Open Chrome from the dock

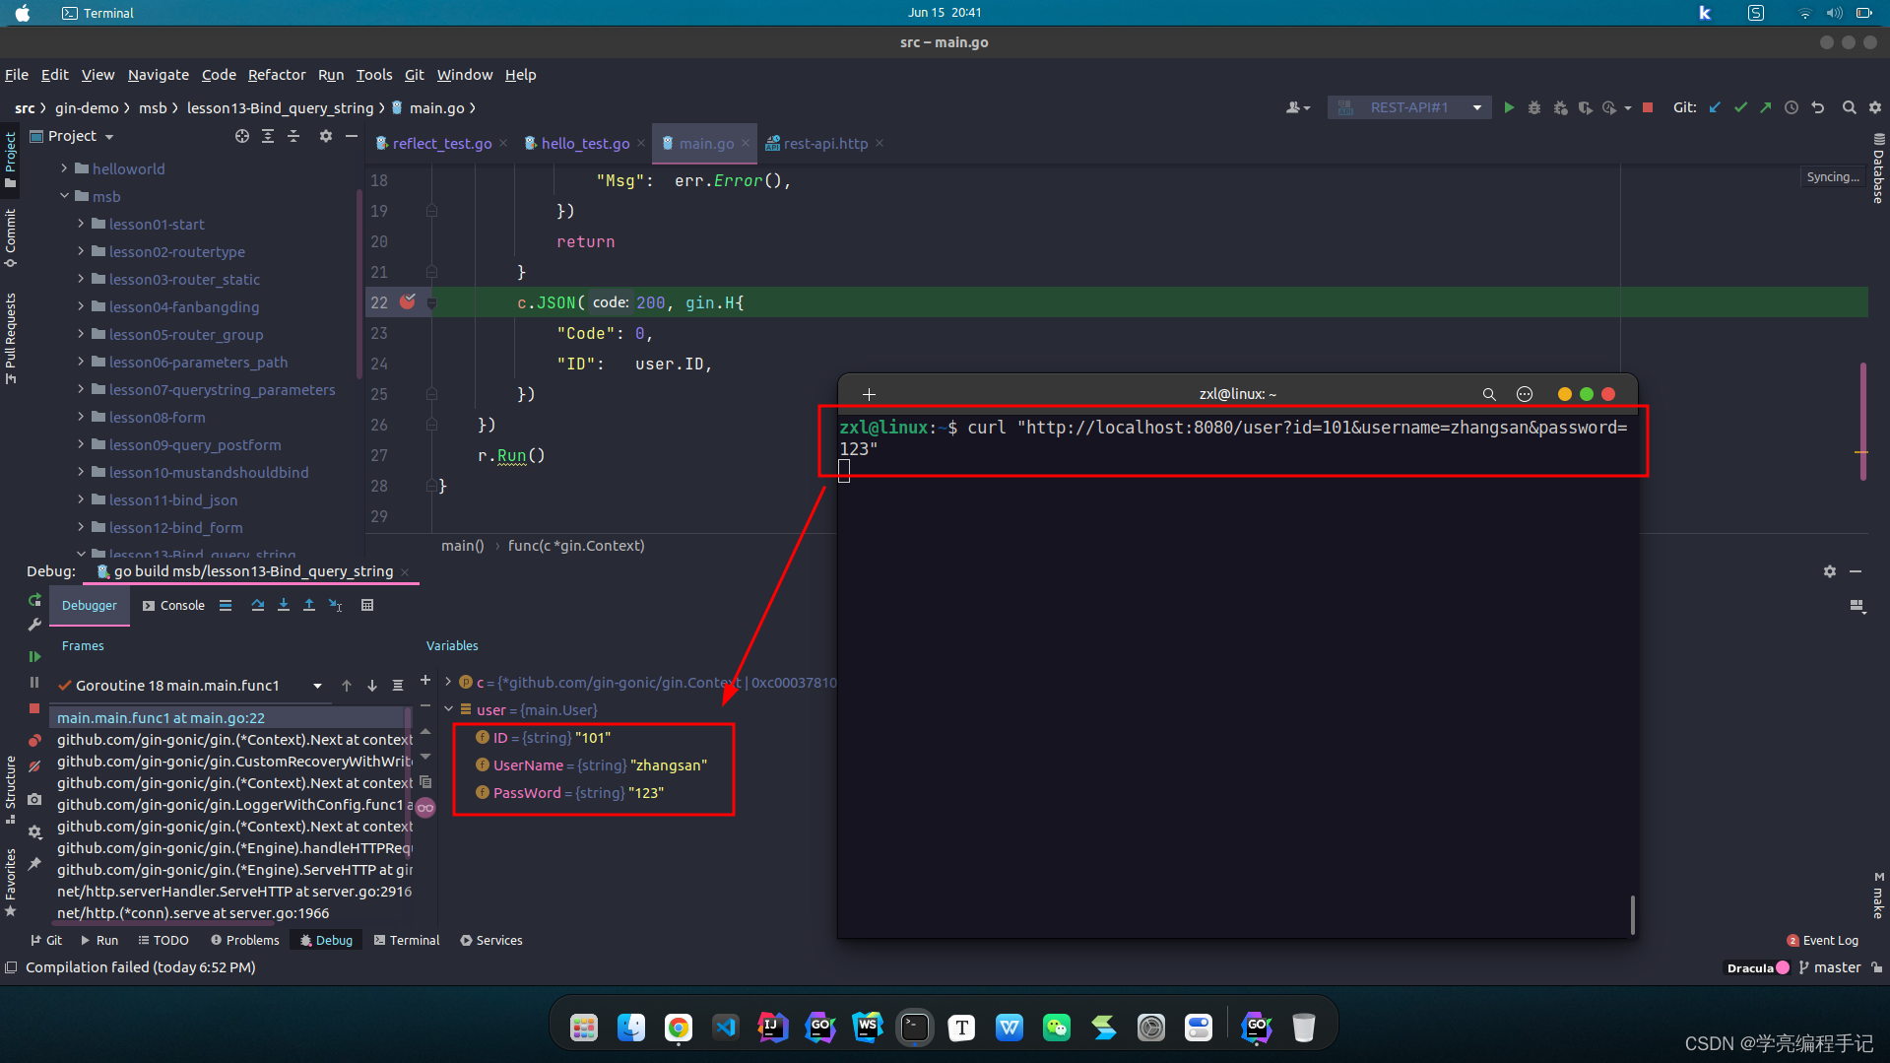point(678,1028)
